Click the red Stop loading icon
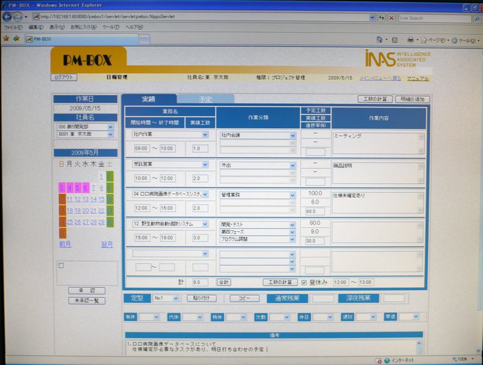The image size is (483, 365). point(391,18)
